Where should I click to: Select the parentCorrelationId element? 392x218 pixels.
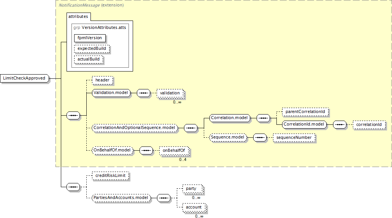305,111
